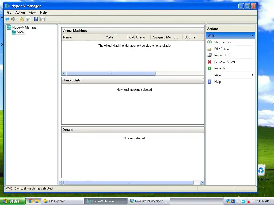Viewport: 274px width, 205px height.
Task: Open Chrome from the taskbar quick launch
Action: pyautogui.click(x=31, y=201)
